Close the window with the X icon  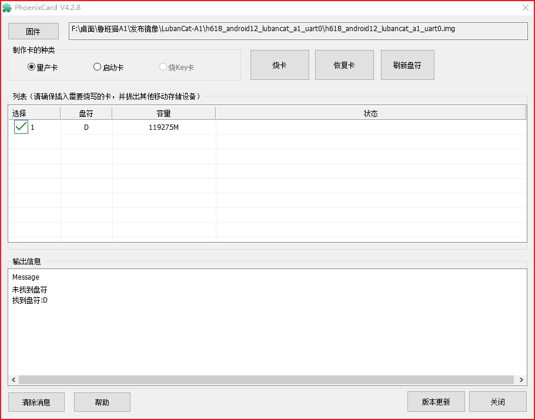526,8
